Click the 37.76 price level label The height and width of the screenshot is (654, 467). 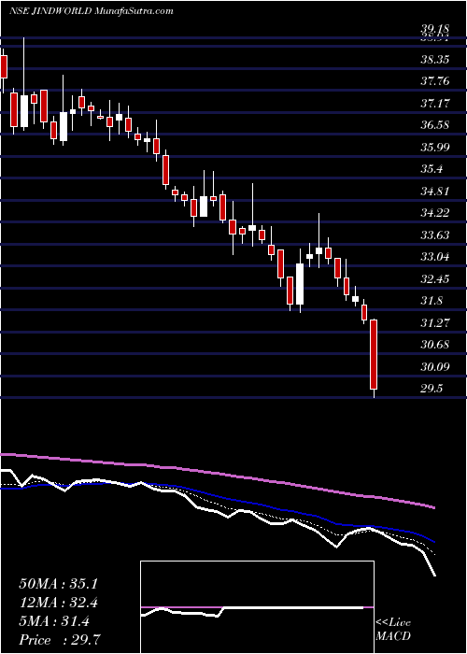(x=434, y=81)
